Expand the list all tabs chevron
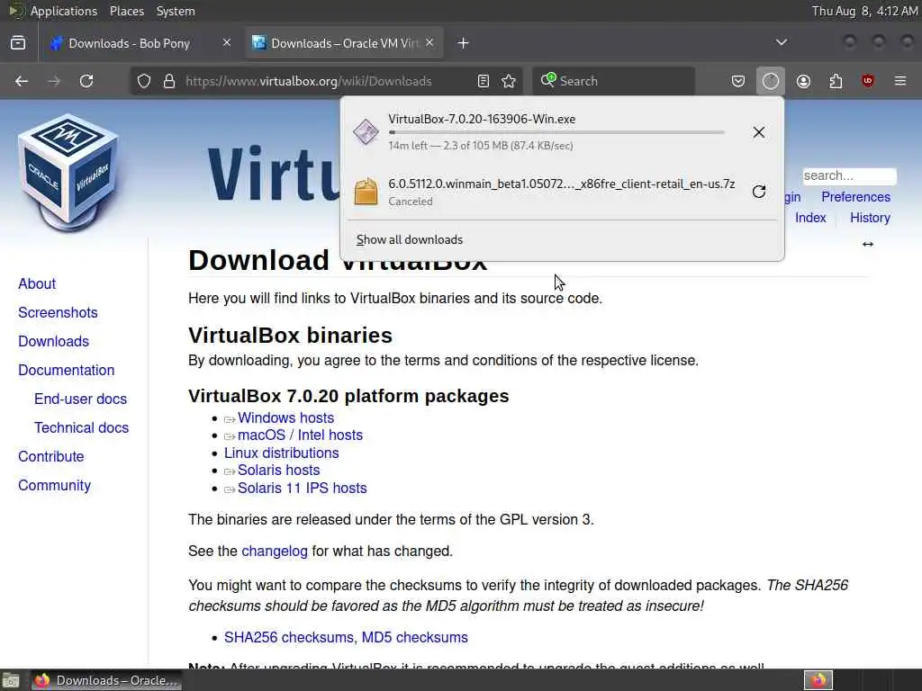 click(x=781, y=42)
